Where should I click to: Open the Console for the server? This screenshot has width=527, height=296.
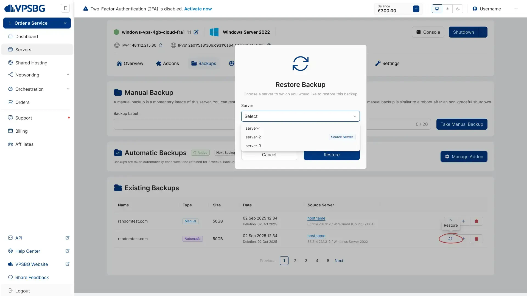click(x=428, y=32)
